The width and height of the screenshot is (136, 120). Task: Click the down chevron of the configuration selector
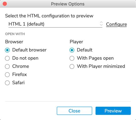[101, 25]
